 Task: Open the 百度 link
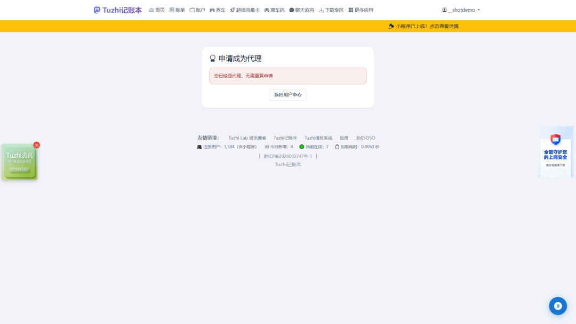344,138
